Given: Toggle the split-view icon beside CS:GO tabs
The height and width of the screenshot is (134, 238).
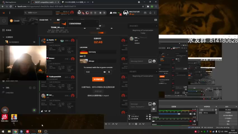Looking at the screenshot, I should tap(156, 20).
